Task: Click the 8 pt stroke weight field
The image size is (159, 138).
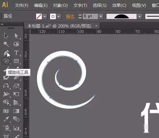Action: tap(90, 17)
